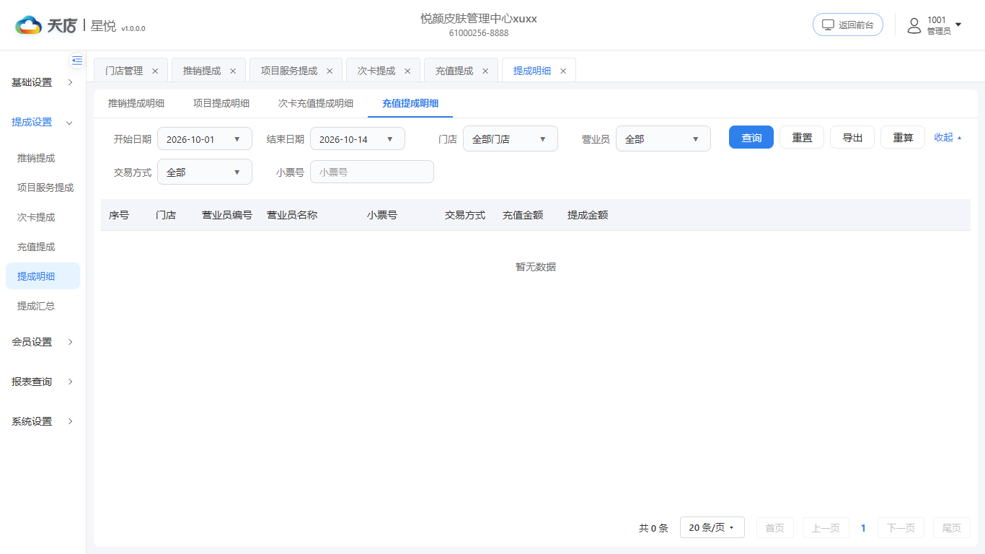Select 提成明细 in the sidebar
985x554 pixels.
[43, 276]
